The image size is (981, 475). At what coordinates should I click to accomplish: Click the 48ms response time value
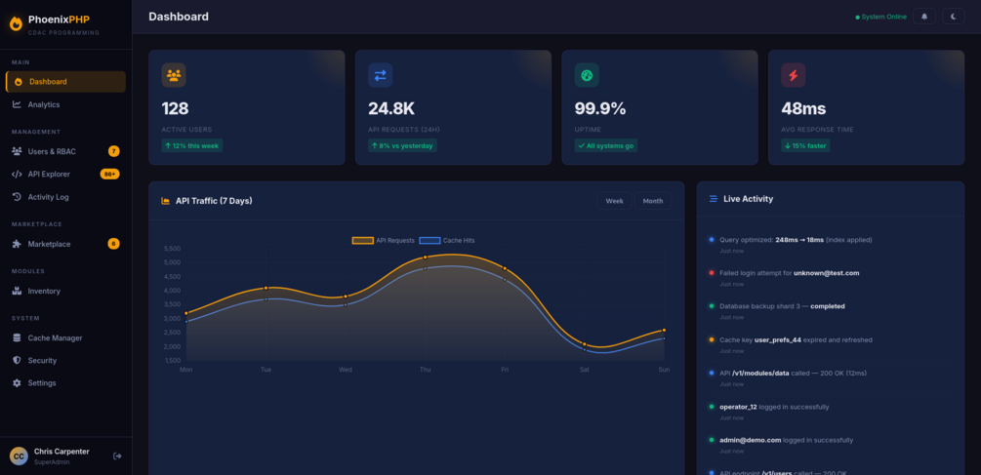tap(803, 108)
